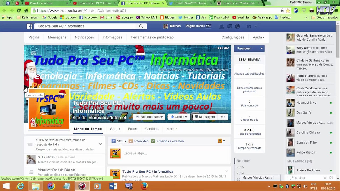Open chat with Natanael Silva
The width and height of the screenshot is (340, 191).
click(x=309, y=103)
